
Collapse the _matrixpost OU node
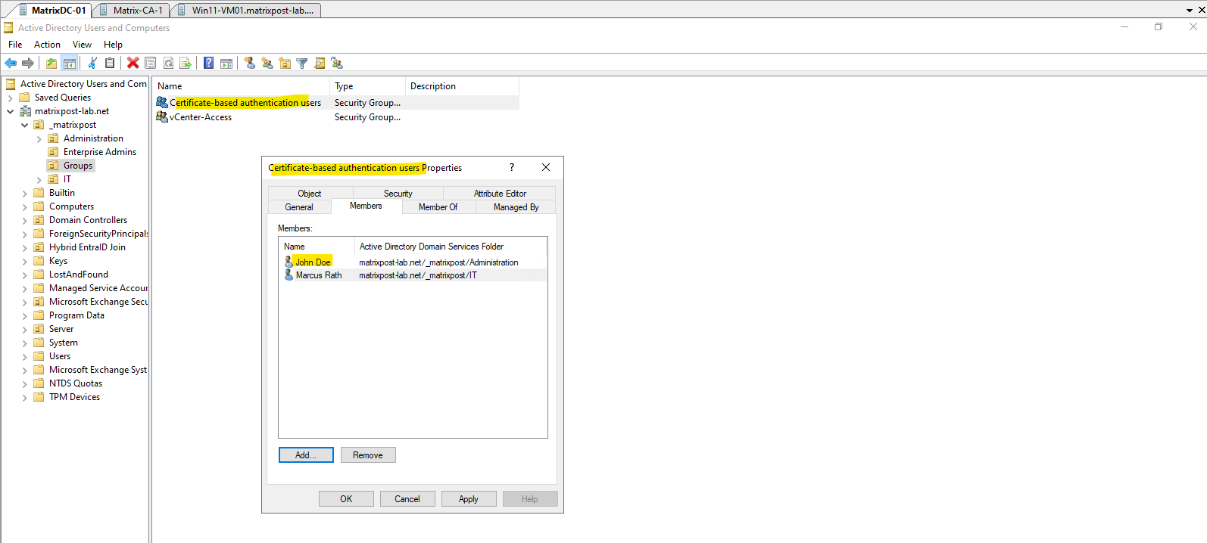tap(24, 125)
